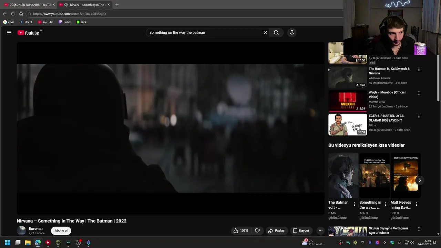Click the 'Mamba Crew' channel name

tap(377, 102)
